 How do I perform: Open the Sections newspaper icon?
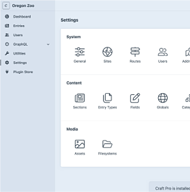[80, 98]
